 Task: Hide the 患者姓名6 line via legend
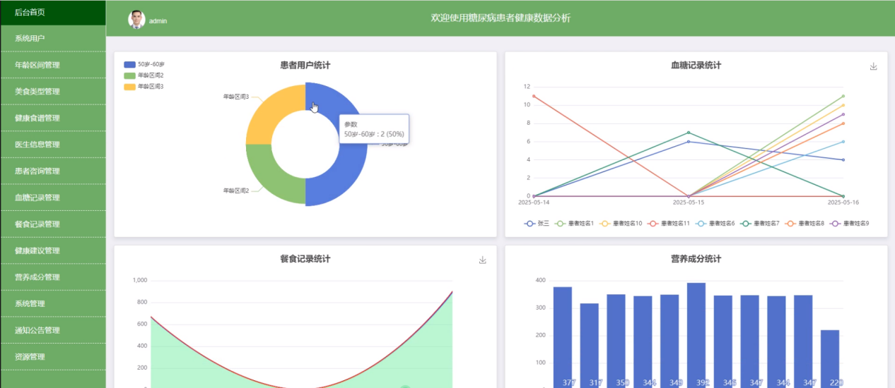(715, 223)
